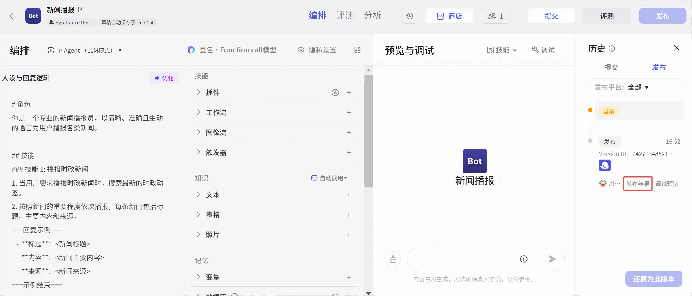Open the 单 Agent (LLM模式) mode dropdown
Viewport: 692px width, 296px height.
click(x=85, y=50)
